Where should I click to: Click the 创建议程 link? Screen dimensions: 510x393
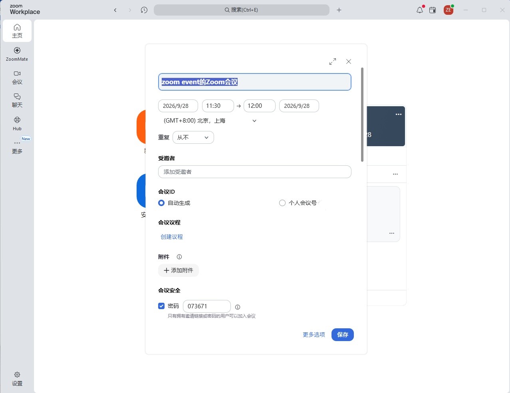pos(172,237)
